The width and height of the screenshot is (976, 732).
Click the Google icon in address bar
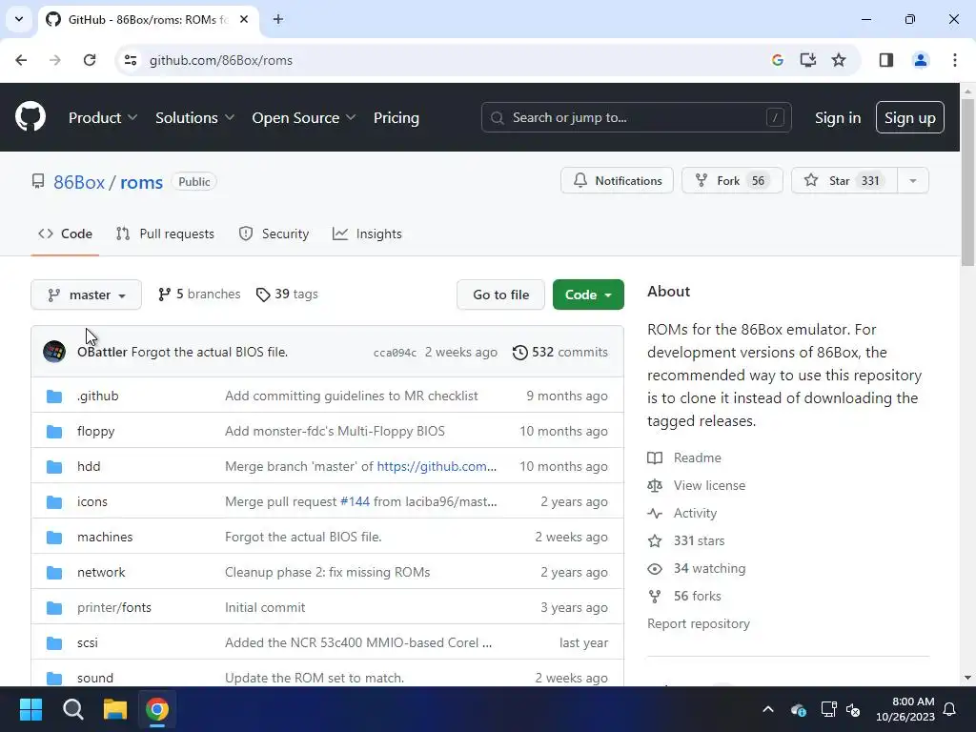point(777,60)
